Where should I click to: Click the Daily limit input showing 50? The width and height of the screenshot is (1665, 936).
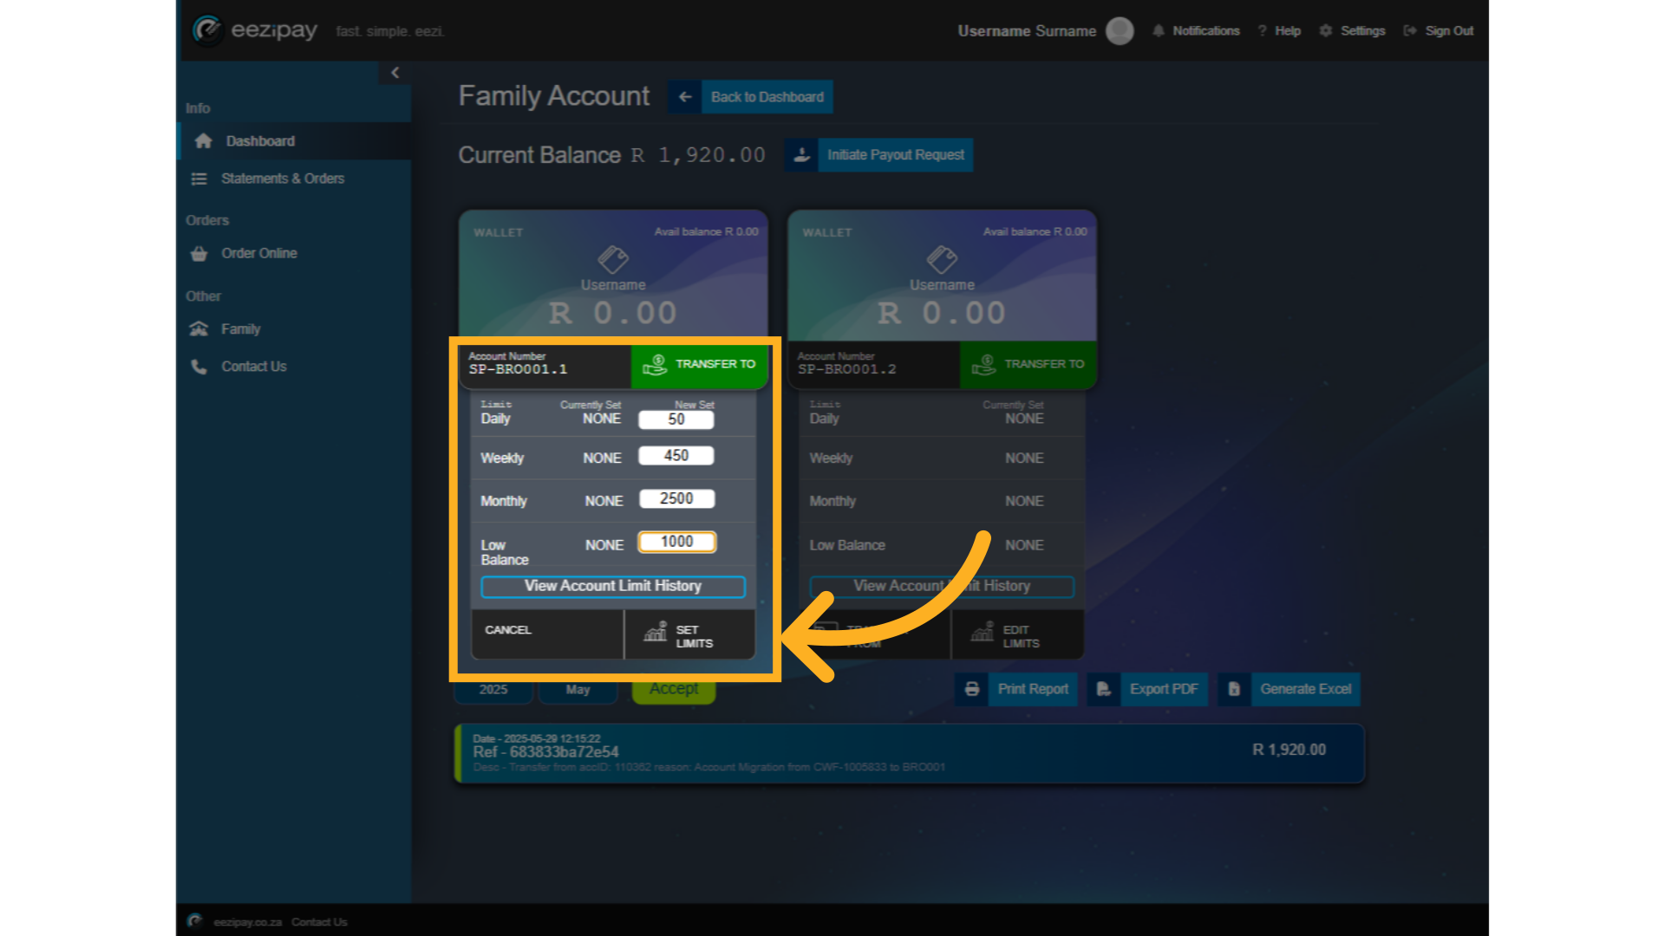tap(676, 419)
